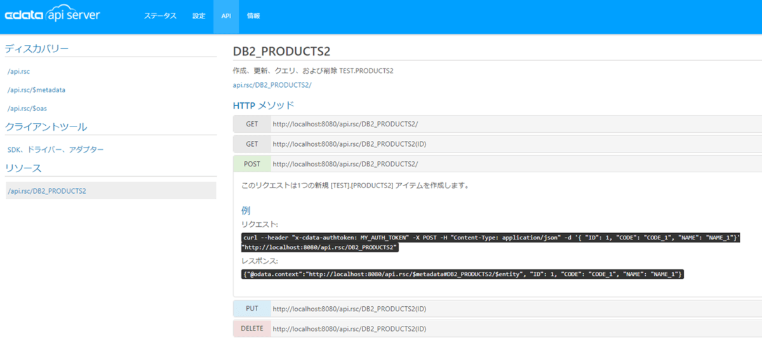Click the response JSON example code

click(463, 274)
